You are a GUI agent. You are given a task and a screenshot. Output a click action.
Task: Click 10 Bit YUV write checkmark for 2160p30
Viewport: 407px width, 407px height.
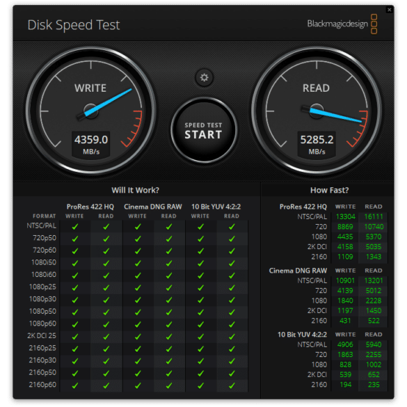tap(200, 361)
